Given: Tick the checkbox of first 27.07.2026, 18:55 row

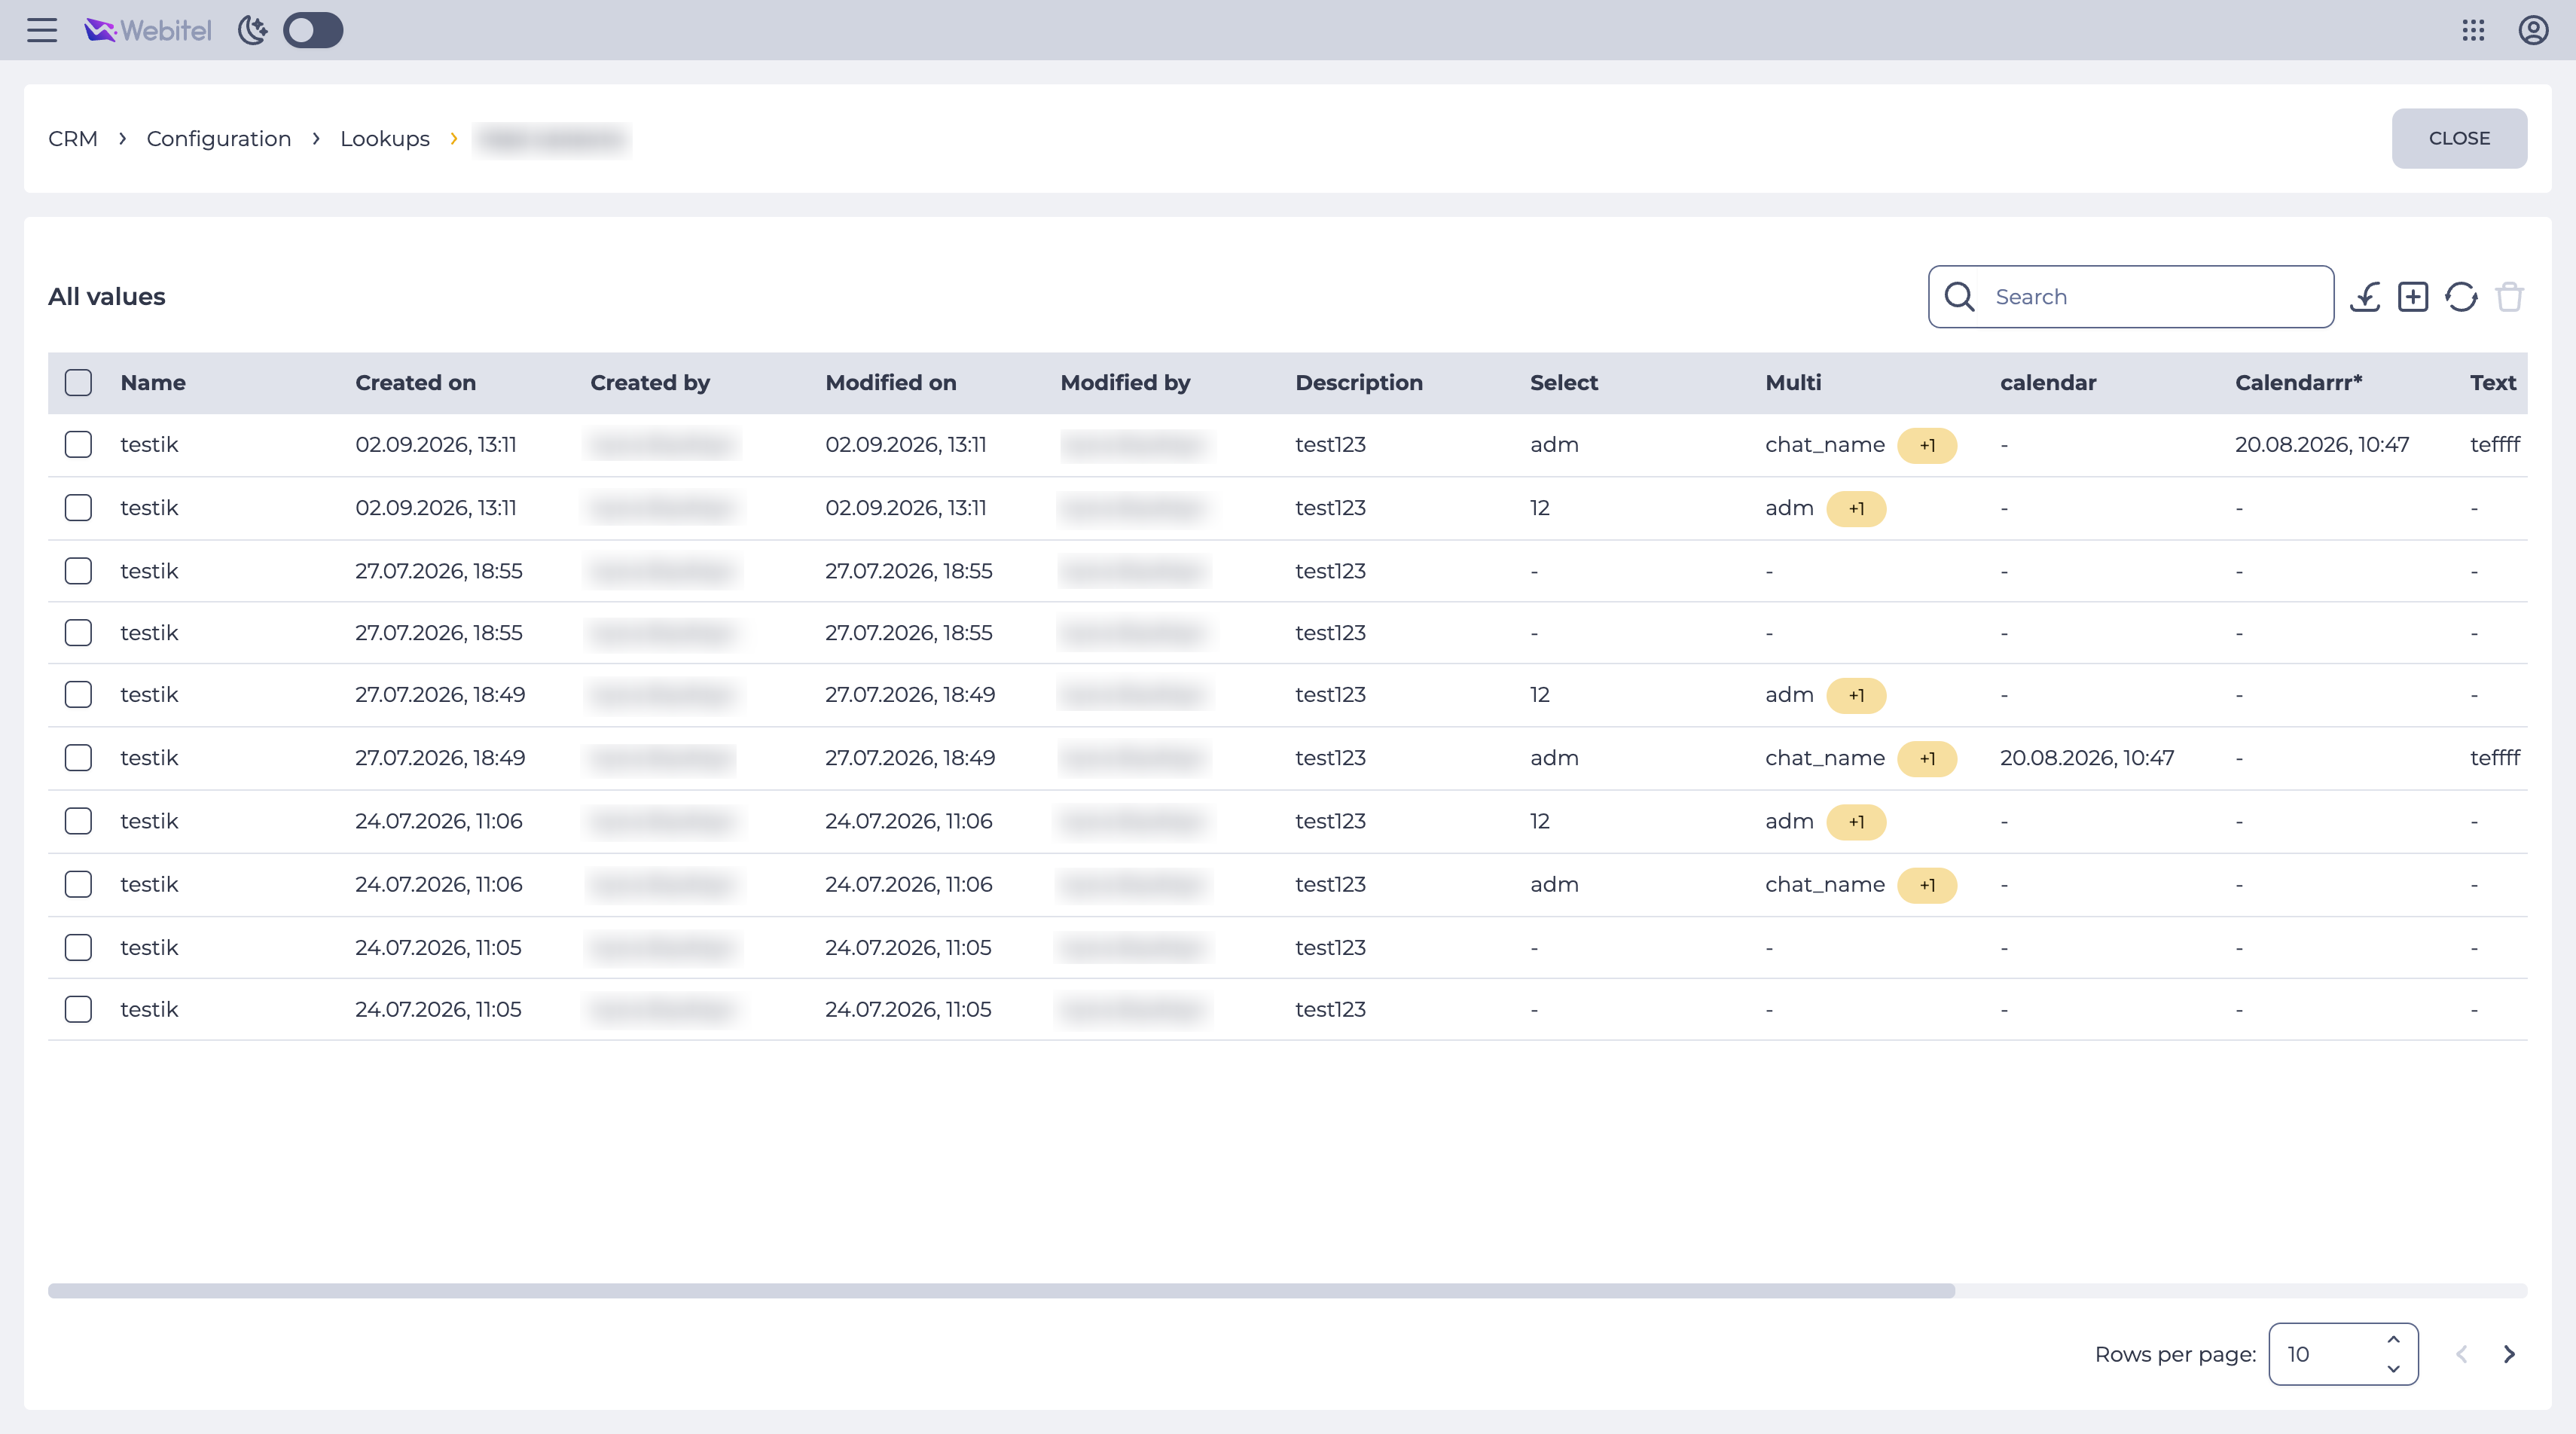Looking at the screenshot, I should tap(78, 571).
